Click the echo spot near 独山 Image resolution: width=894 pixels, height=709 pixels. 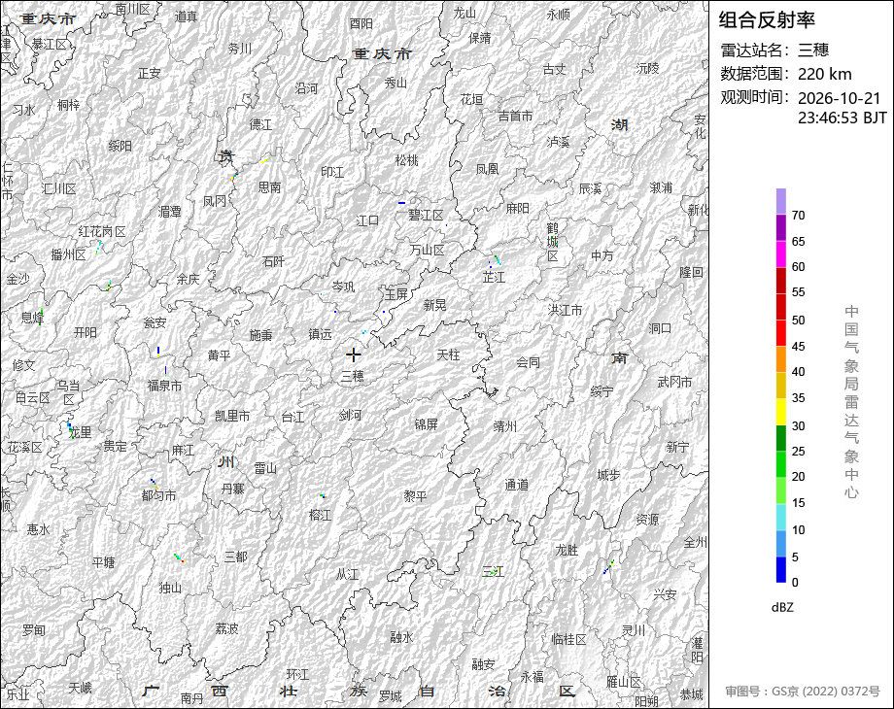point(180,557)
